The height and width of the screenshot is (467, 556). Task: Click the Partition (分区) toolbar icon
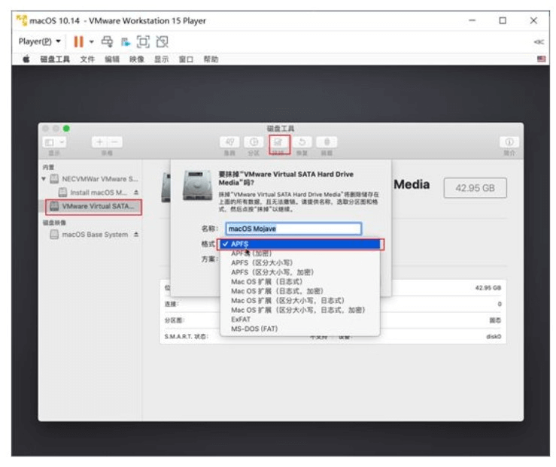point(254,141)
